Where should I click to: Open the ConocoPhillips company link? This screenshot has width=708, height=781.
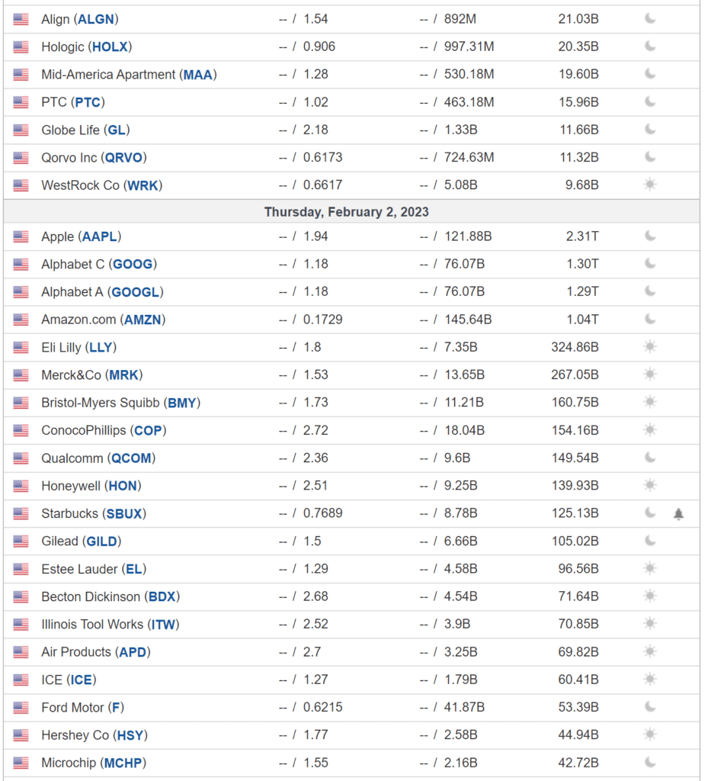[84, 430]
